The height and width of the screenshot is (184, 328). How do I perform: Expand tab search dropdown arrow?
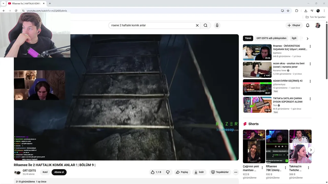click(3, 3)
